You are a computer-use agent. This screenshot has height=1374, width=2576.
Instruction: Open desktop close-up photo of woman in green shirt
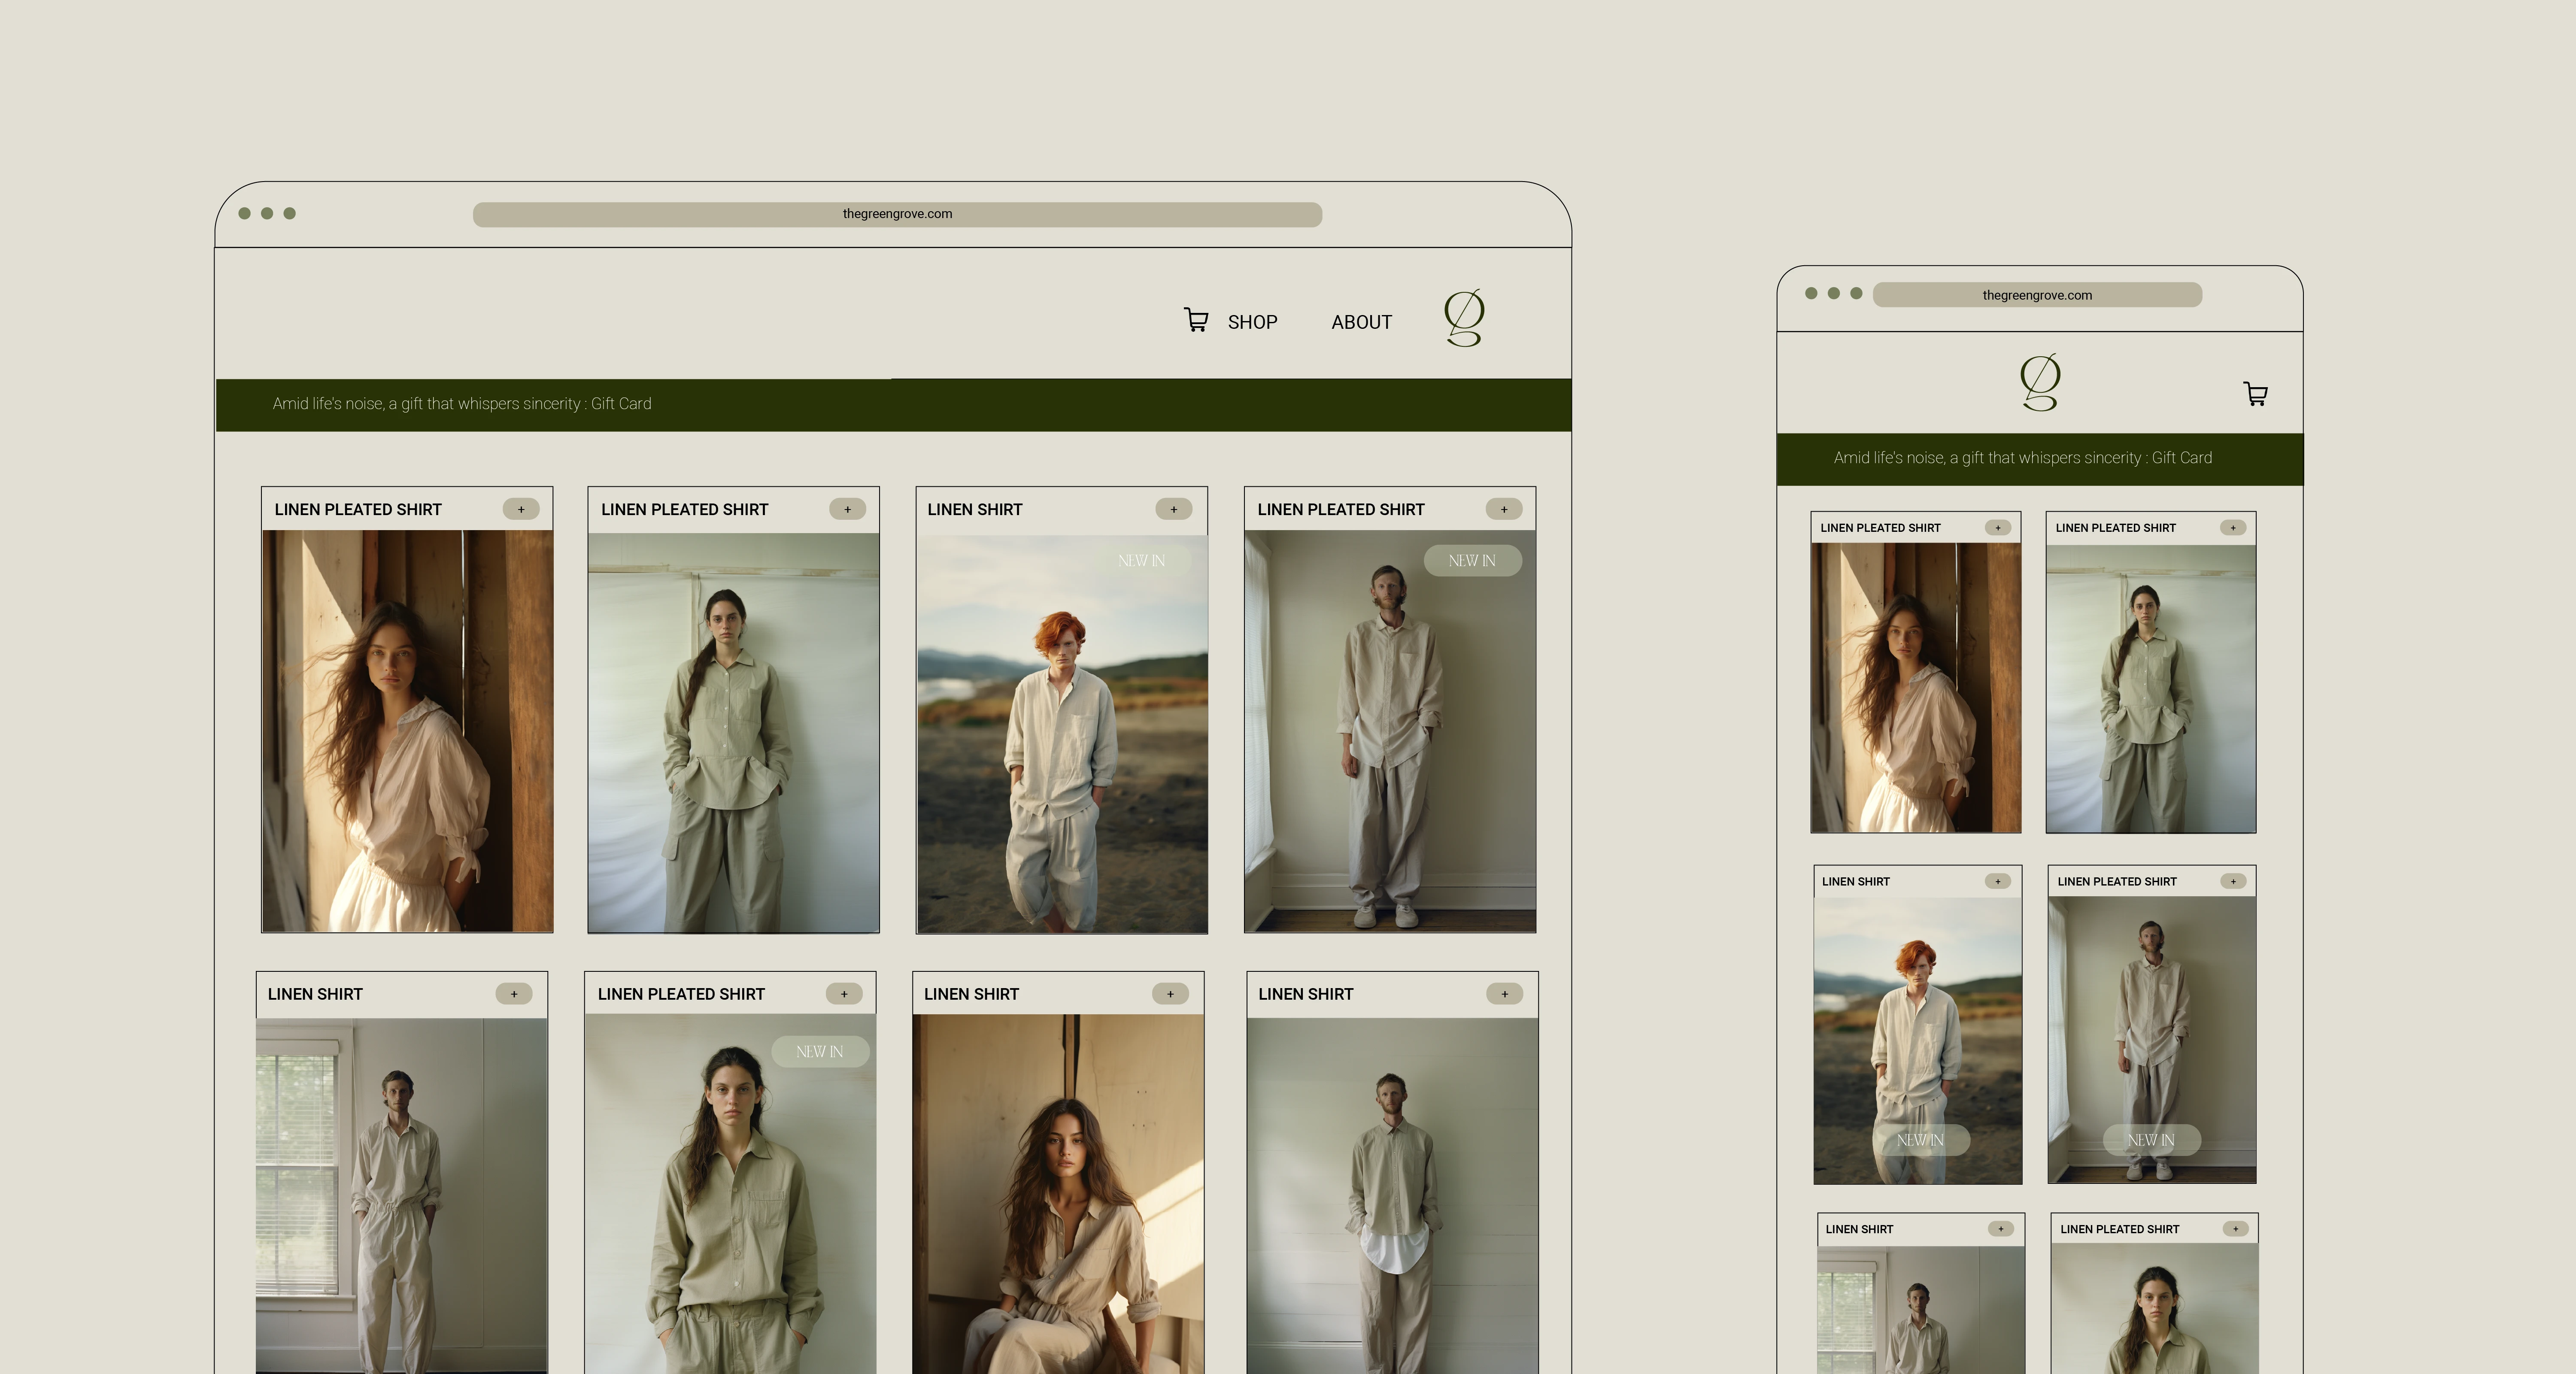730,1194
